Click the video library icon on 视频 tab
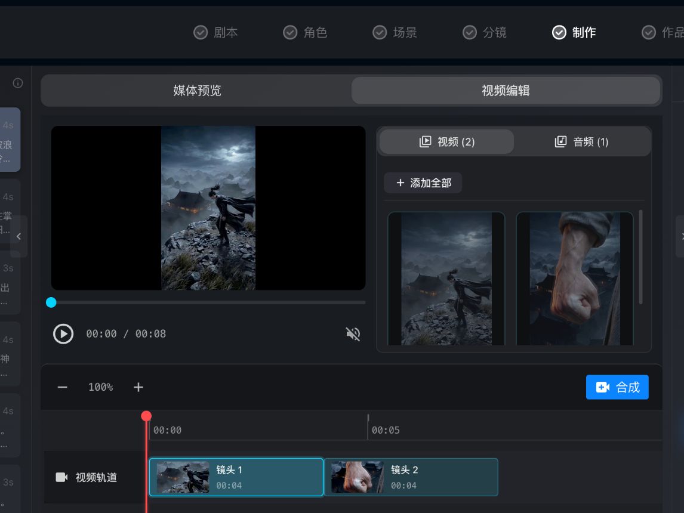Screen dimensions: 684x513 [426, 141]
